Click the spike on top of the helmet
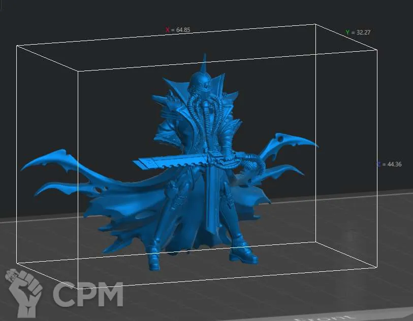The width and height of the screenshot is (413, 321). point(204,62)
